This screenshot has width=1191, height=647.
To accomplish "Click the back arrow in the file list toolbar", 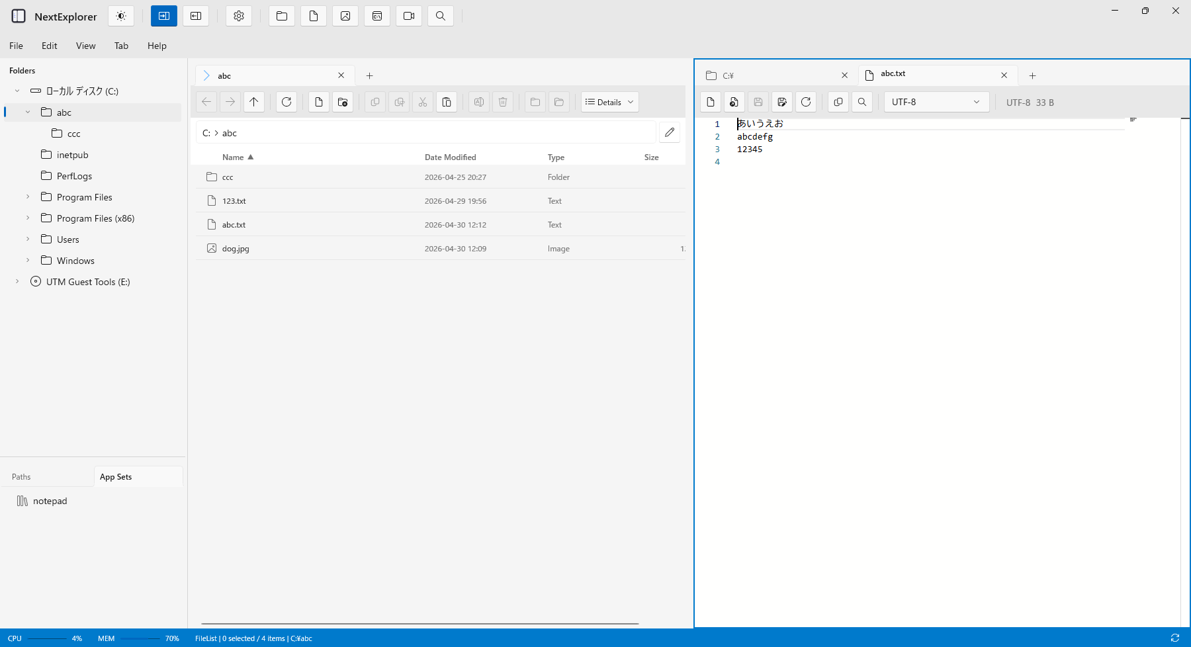I will [x=206, y=102].
